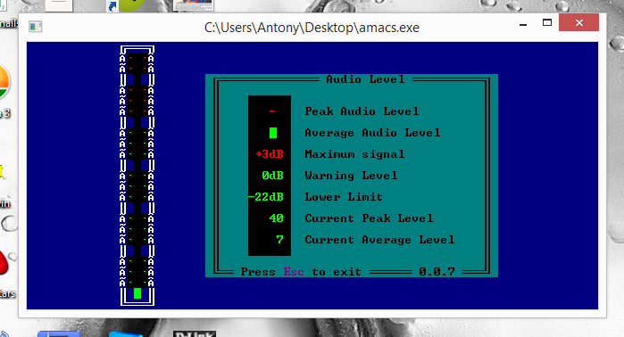
Task: Click the green Average Audio Level legend block
Action: click(273, 133)
